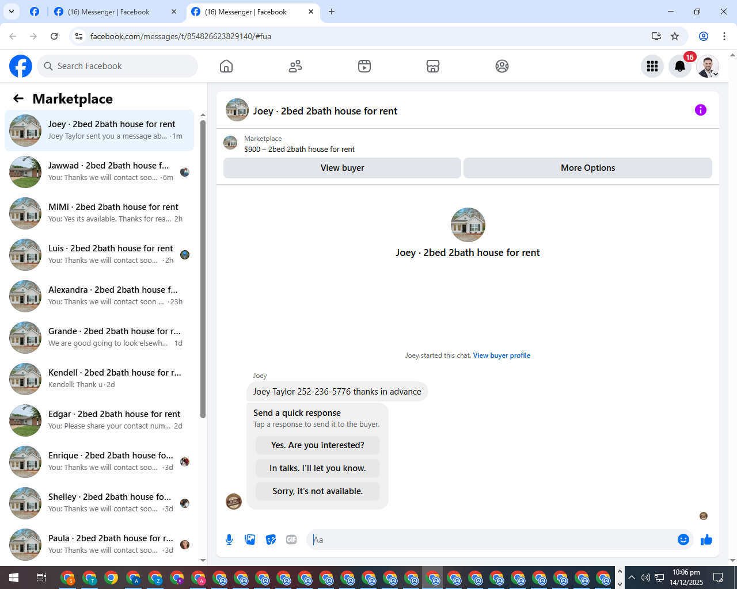The width and height of the screenshot is (737, 589).
Task: Click the install app icon in address bar
Action: point(656,36)
